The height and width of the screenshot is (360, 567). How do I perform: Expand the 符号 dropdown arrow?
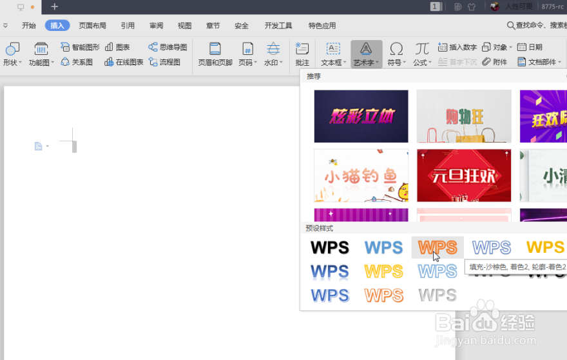tap(404, 63)
